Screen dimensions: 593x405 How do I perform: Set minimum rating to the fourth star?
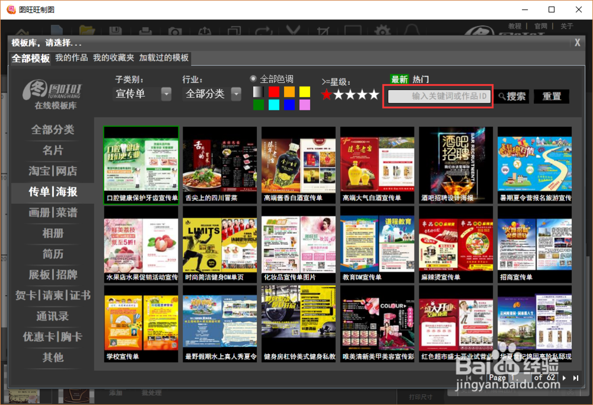click(362, 94)
